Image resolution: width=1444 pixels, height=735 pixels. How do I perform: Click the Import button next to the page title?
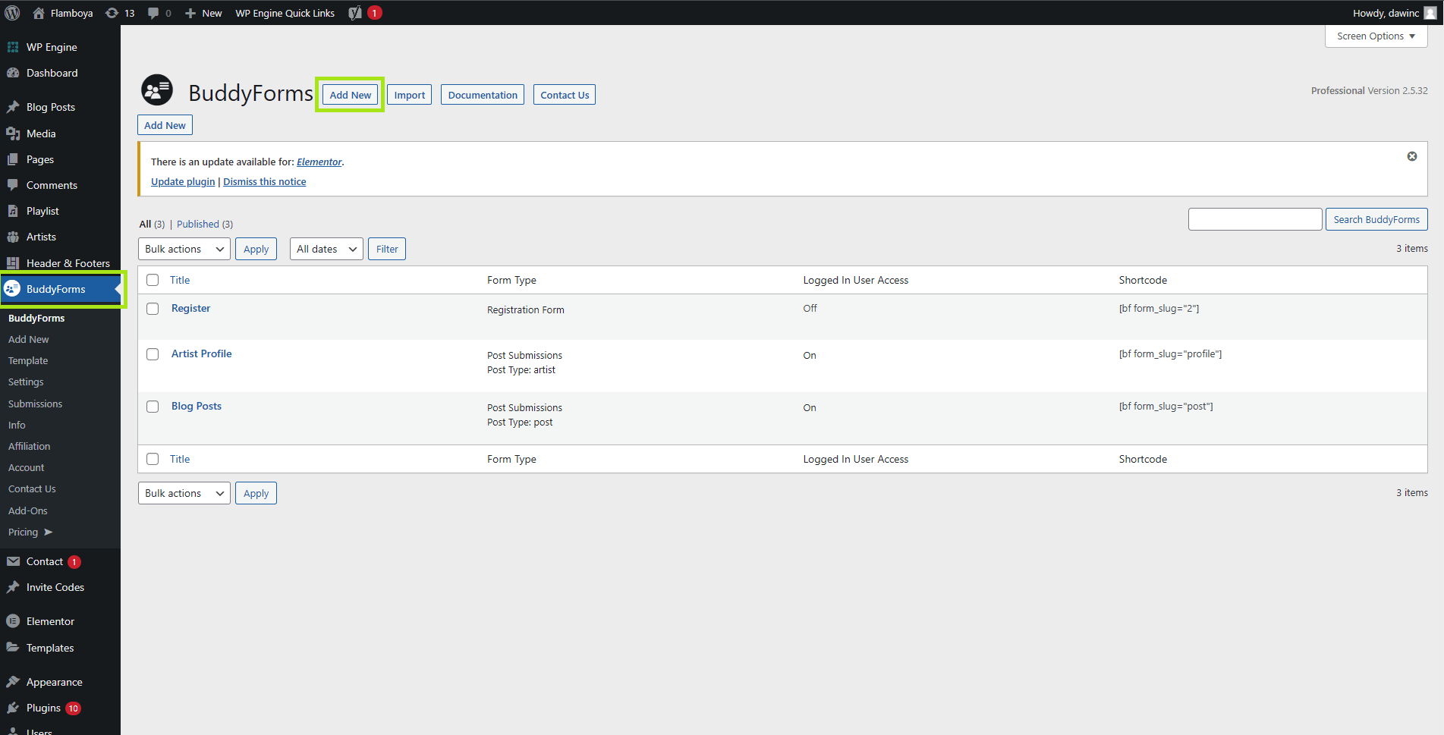[410, 95]
